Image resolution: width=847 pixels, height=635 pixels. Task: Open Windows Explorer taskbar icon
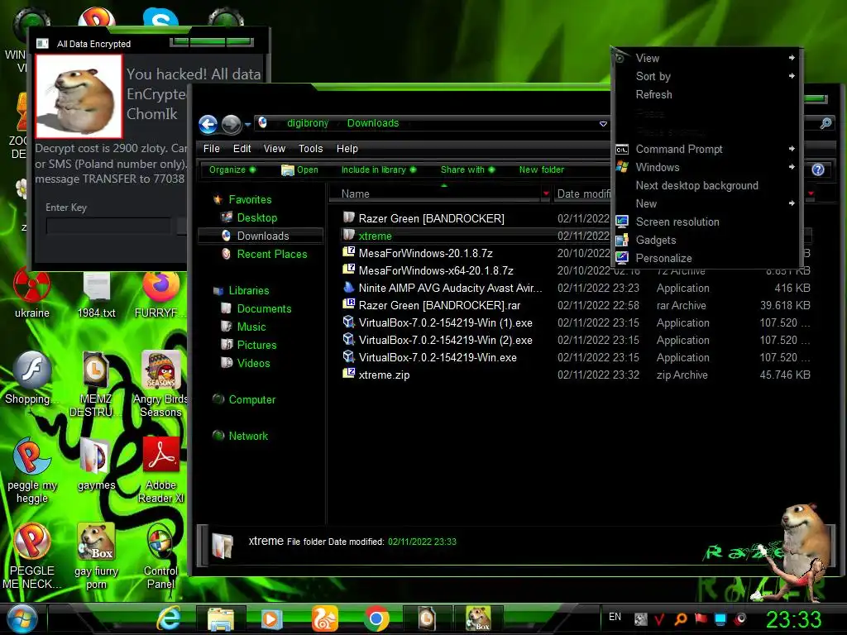click(x=220, y=619)
